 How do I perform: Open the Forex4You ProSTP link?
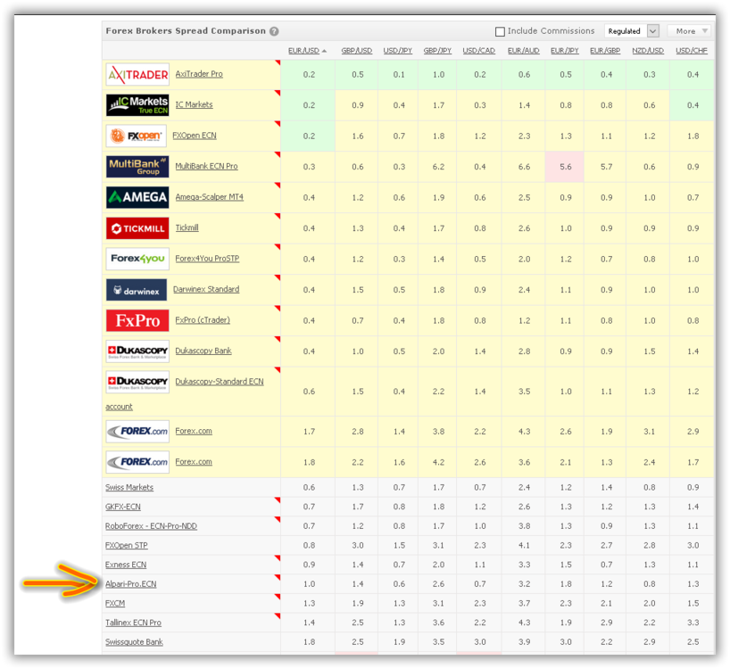[207, 258]
